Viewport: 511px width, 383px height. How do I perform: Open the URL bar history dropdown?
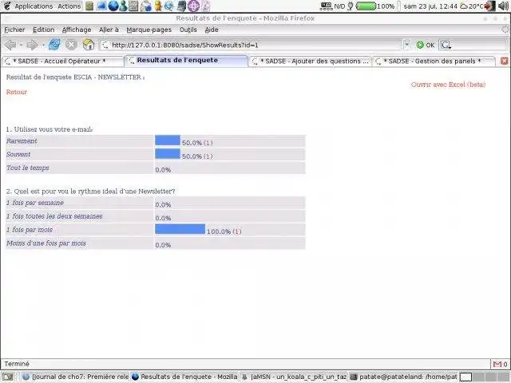click(406, 45)
